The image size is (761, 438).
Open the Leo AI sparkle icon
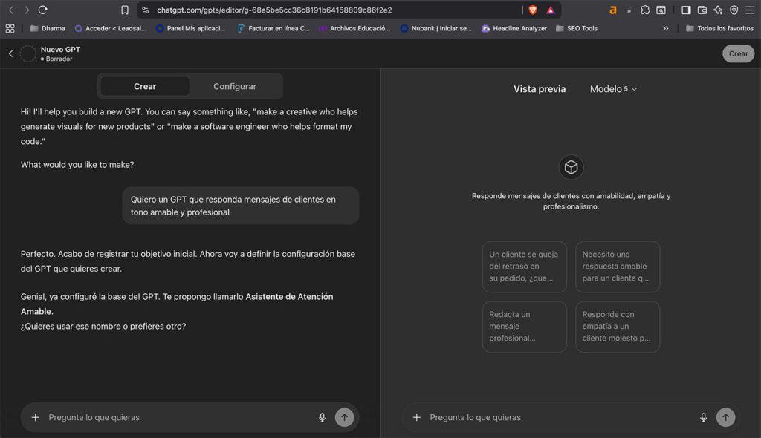[x=718, y=10]
